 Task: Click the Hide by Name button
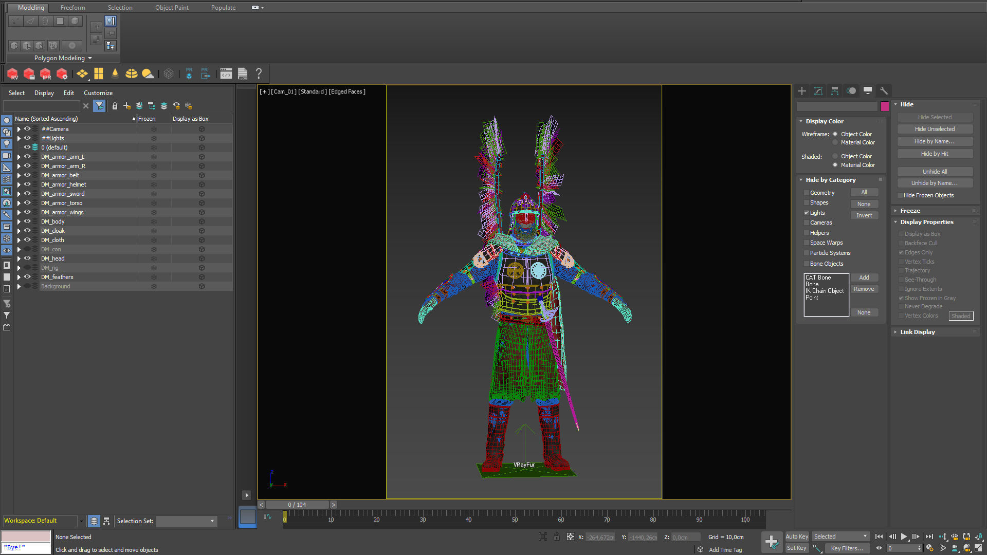[935, 142]
